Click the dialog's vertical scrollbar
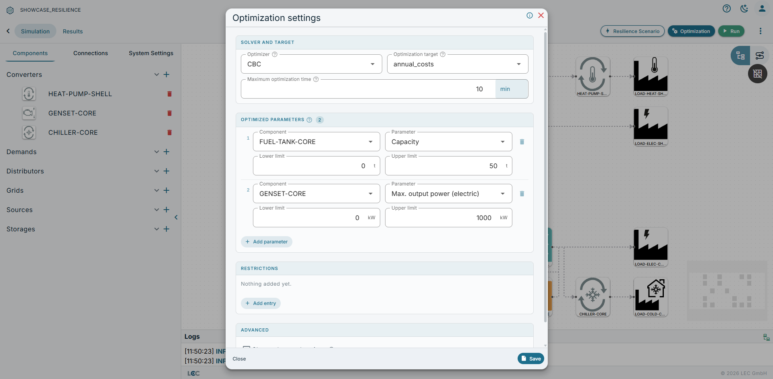 pyautogui.click(x=545, y=177)
